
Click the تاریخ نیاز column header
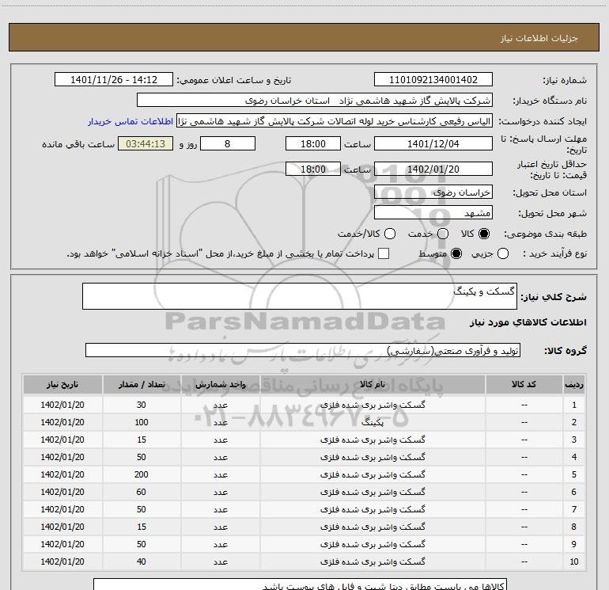pos(62,385)
